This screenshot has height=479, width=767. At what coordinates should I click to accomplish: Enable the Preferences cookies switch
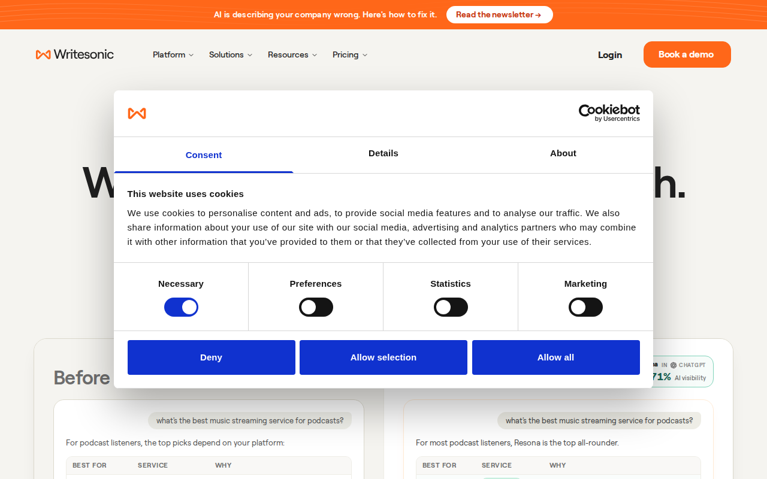[x=316, y=307]
